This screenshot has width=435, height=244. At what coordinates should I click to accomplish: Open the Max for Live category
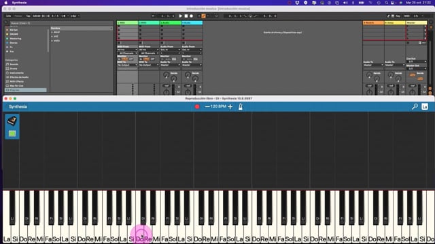(16, 86)
